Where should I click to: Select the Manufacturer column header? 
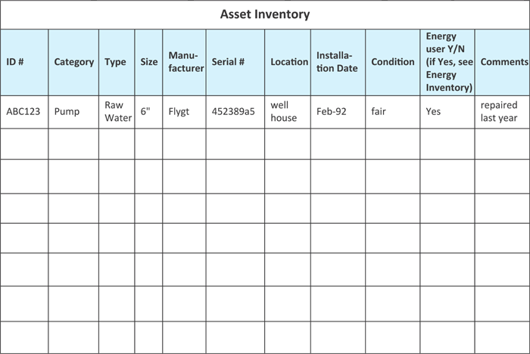[184, 62]
